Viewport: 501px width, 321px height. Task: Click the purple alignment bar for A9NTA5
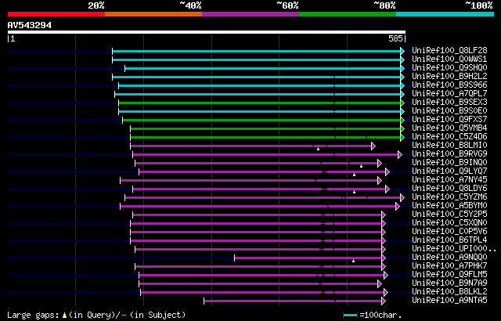(x=293, y=301)
